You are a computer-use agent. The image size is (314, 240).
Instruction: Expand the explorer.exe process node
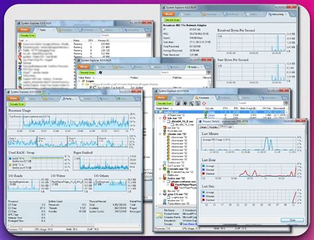click(157, 112)
